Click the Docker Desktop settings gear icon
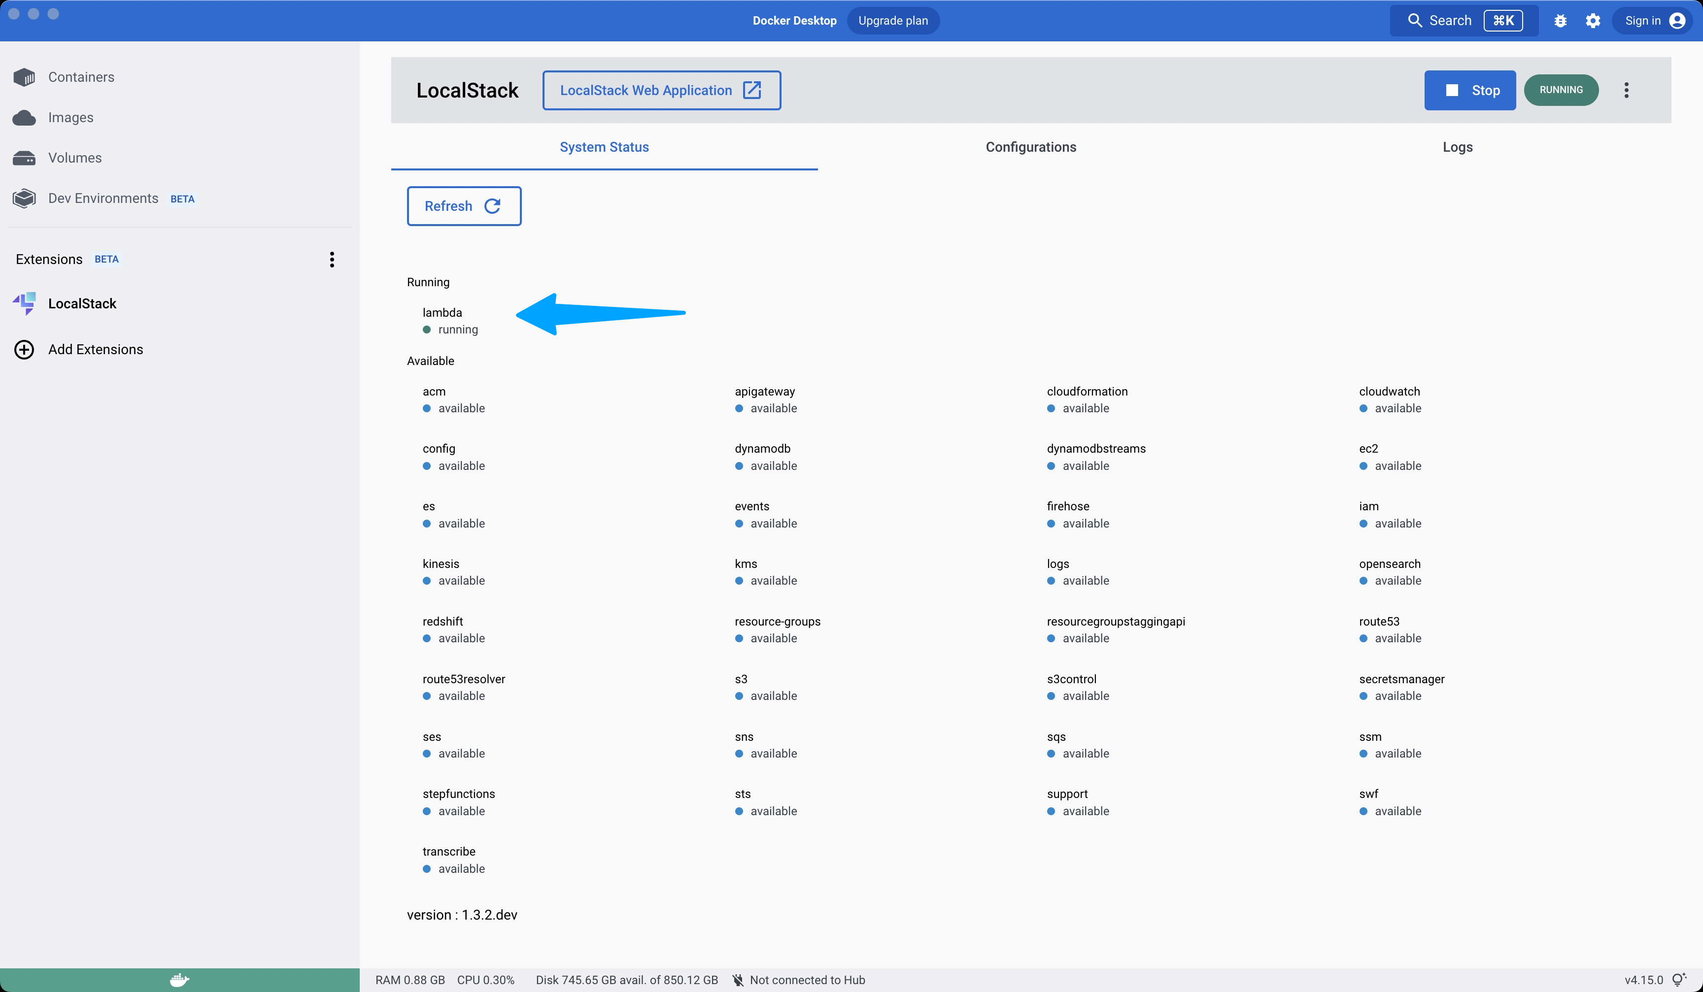The width and height of the screenshot is (1703, 992). point(1593,20)
